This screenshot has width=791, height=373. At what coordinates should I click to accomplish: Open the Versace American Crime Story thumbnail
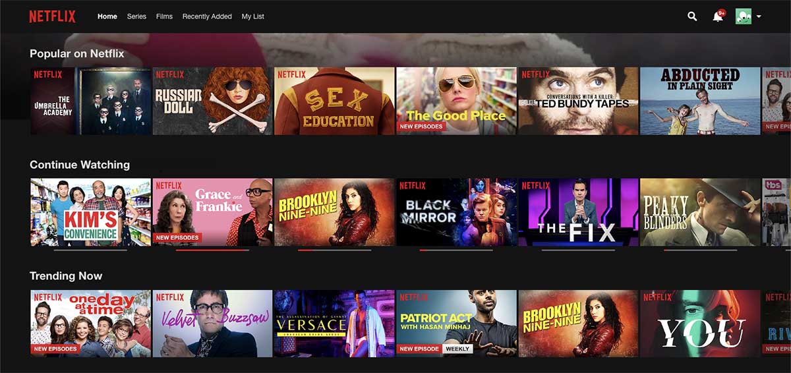(x=334, y=324)
